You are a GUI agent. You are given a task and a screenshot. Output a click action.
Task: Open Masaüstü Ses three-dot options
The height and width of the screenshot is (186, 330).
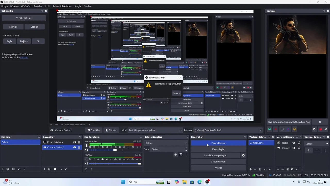coord(86,146)
